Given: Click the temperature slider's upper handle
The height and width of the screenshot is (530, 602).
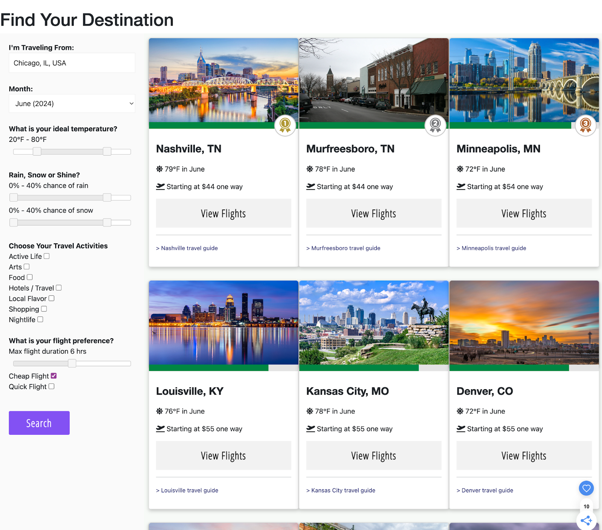Looking at the screenshot, I should (107, 152).
